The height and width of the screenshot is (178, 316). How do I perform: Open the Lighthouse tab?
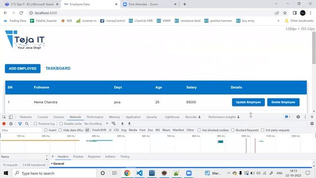tap(172, 117)
